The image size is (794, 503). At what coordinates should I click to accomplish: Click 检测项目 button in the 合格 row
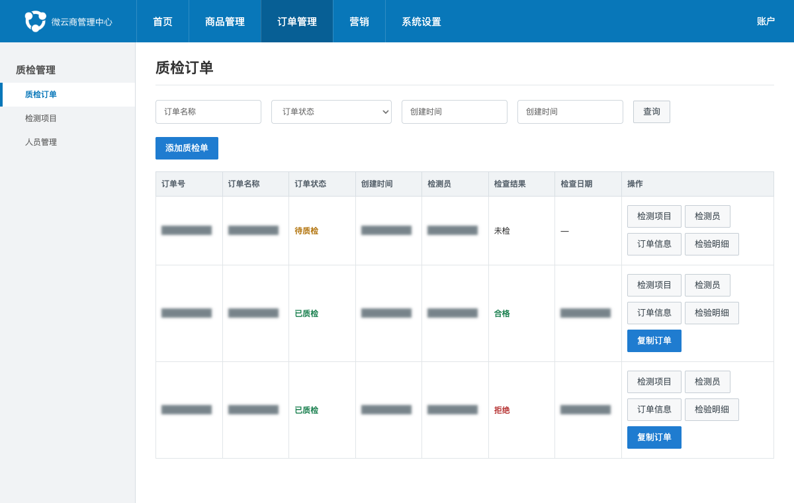(654, 285)
